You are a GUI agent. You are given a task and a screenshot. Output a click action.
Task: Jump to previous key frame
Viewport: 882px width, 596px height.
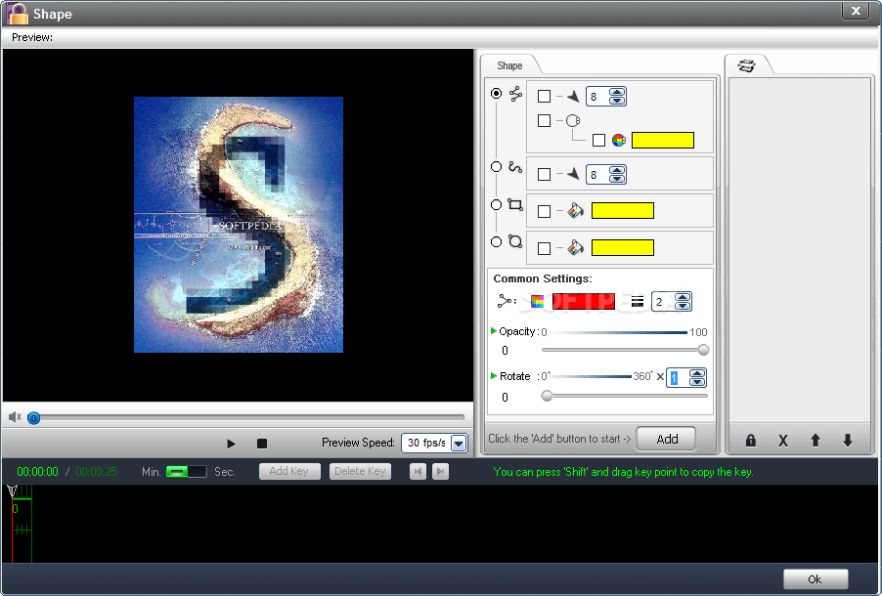[418, 471]
